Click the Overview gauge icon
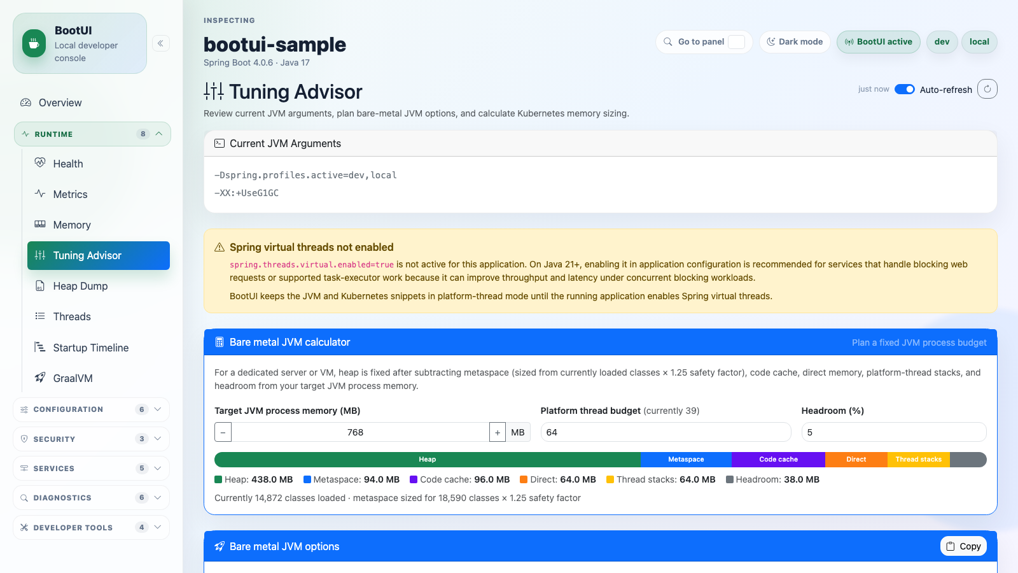Screen dimensions: 1018x573 tap(25, 103)
